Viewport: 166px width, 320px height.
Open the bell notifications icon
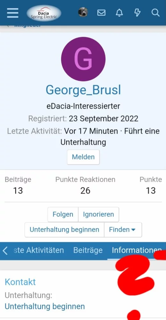(x=119, y=13)
